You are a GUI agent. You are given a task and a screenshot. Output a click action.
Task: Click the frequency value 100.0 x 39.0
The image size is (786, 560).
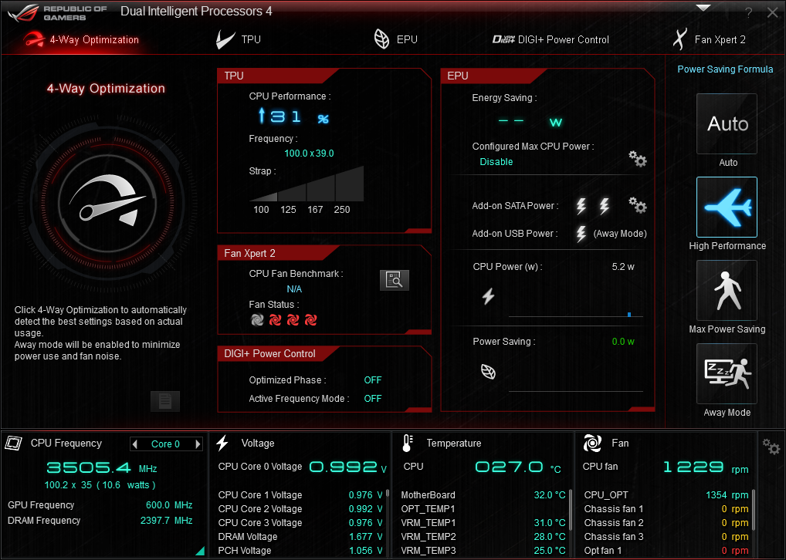(309, 153)
